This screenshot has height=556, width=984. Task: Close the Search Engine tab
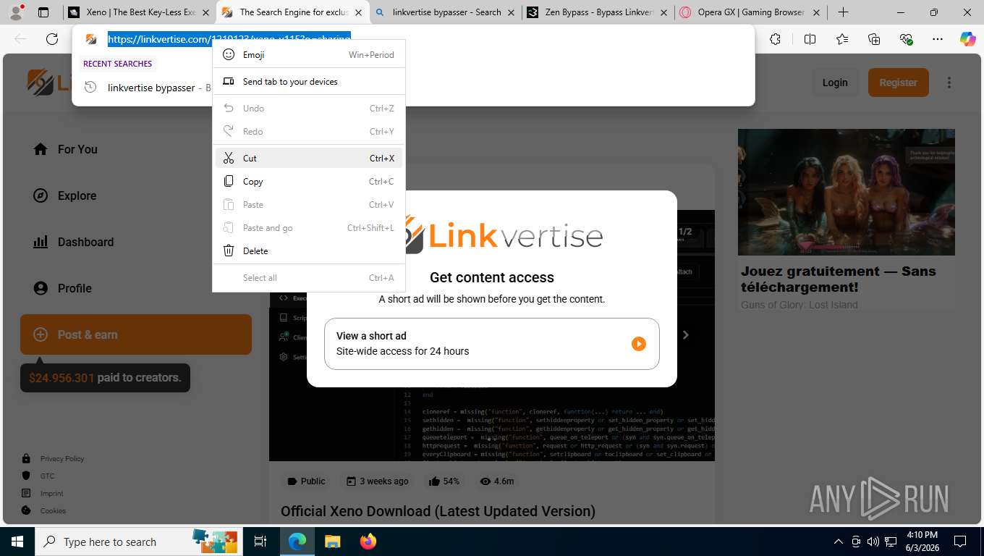click(358, 12)
